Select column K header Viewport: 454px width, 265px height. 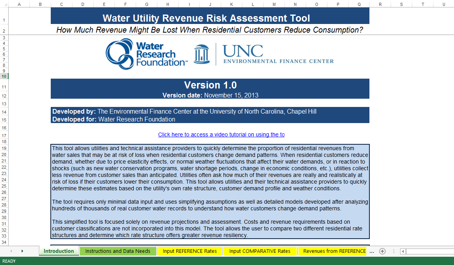tap(231, 4)
